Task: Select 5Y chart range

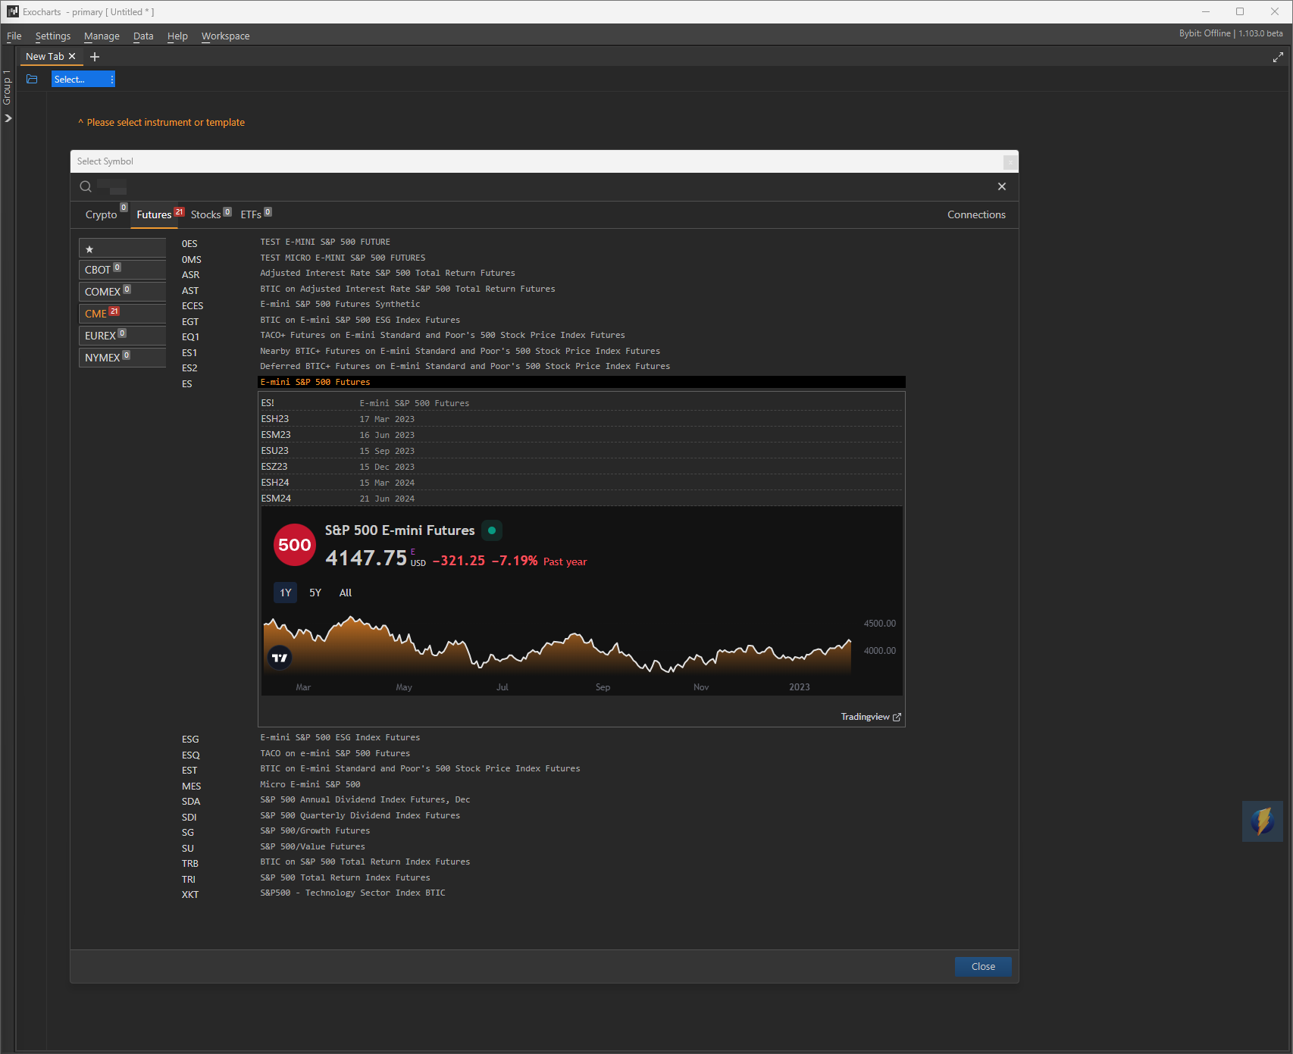Action: tap(315, 593)
